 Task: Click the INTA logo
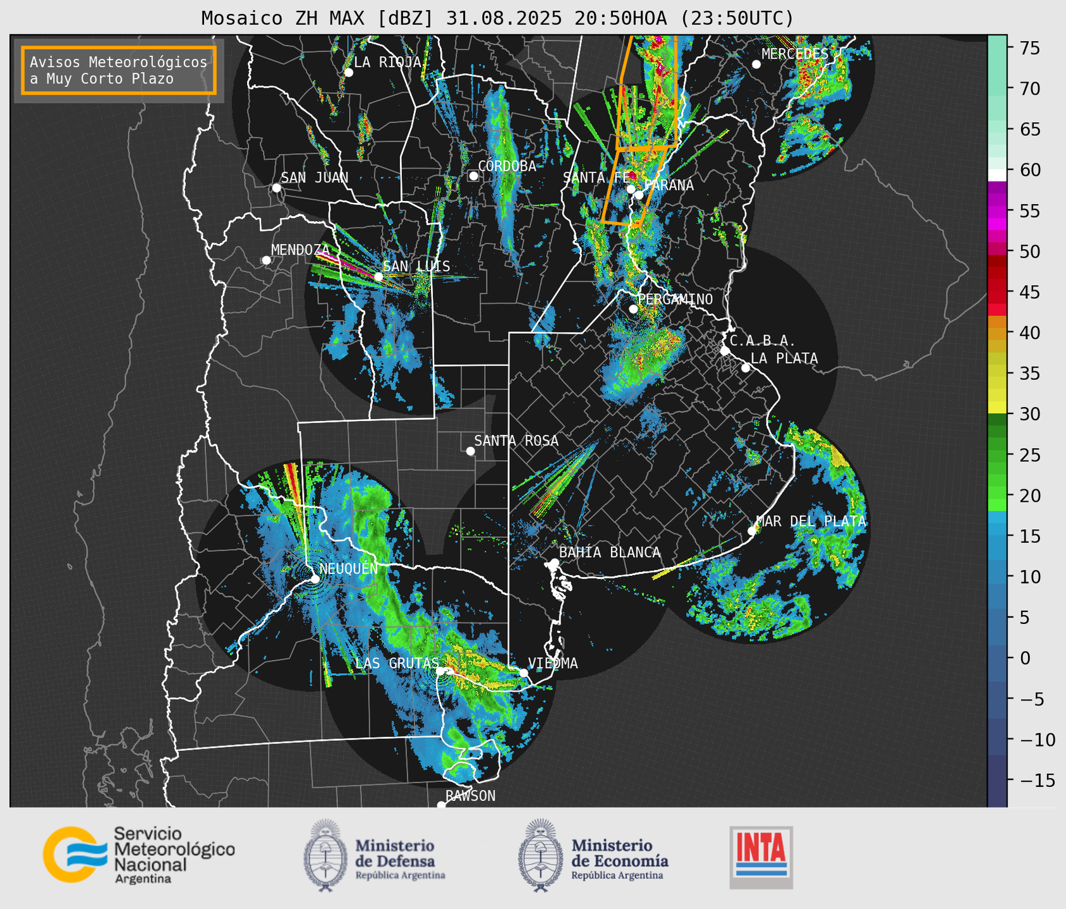(x=761, y=857)
